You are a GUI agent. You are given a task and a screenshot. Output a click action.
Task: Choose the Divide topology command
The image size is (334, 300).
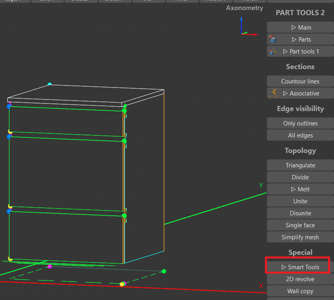[x=300, y=177]
